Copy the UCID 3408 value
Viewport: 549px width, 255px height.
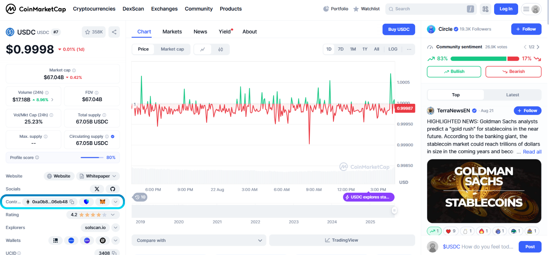click(114, 253)
